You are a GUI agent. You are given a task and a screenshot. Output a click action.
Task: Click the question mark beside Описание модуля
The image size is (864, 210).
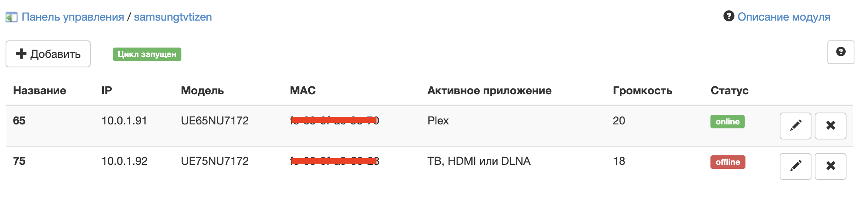pos(728,16)
